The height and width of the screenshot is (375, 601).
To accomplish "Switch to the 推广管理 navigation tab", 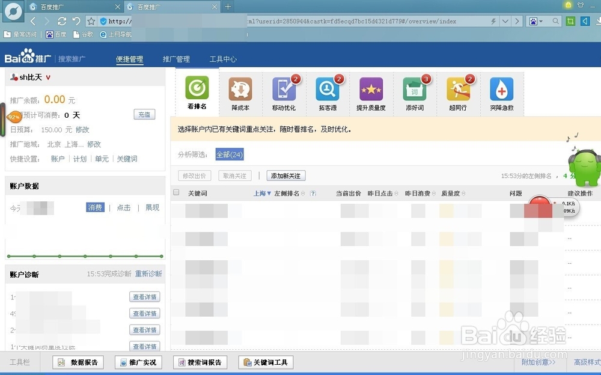I will click(176, 59).
